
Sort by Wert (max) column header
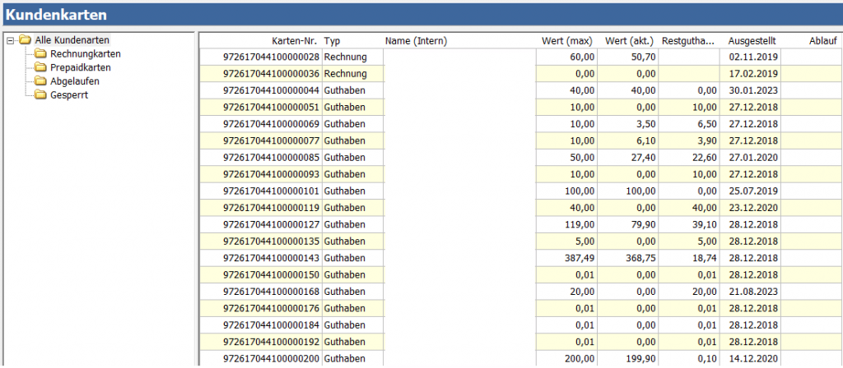point(567,41)
